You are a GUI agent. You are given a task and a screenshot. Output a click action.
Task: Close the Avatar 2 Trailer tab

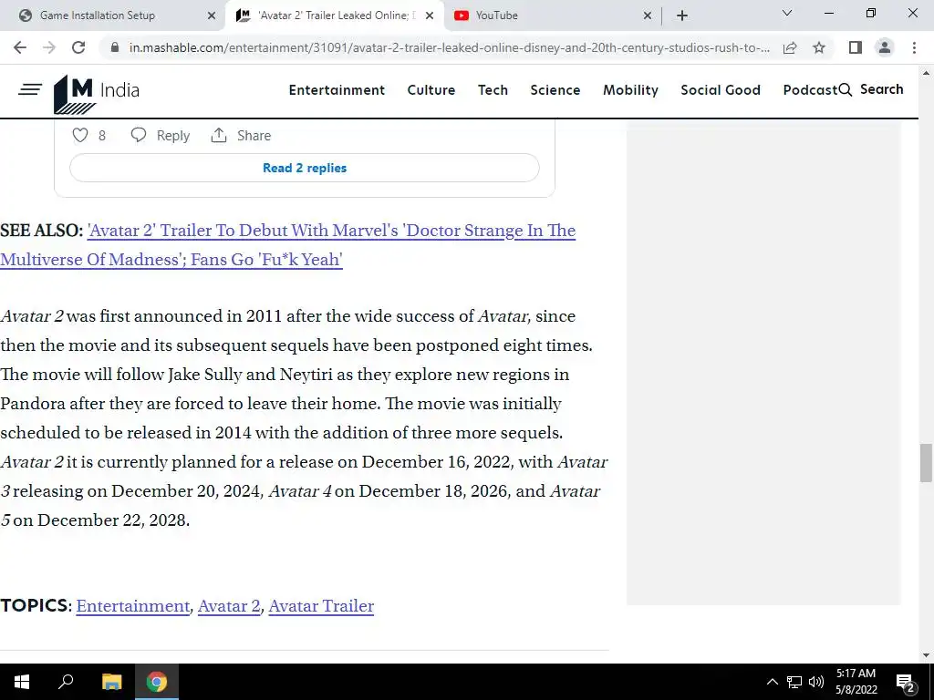click(430, 15)
